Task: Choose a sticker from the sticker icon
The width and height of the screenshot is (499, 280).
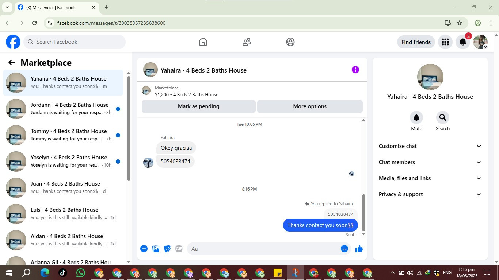Action: (167, 249)
